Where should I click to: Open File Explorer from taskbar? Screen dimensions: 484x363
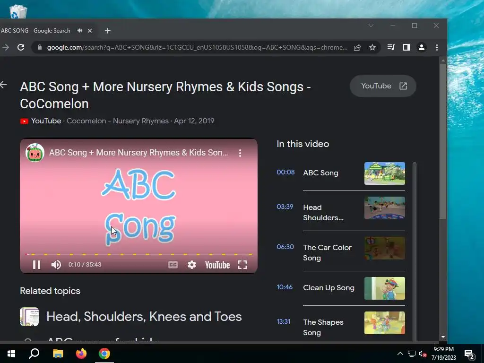tap(58, 354)
